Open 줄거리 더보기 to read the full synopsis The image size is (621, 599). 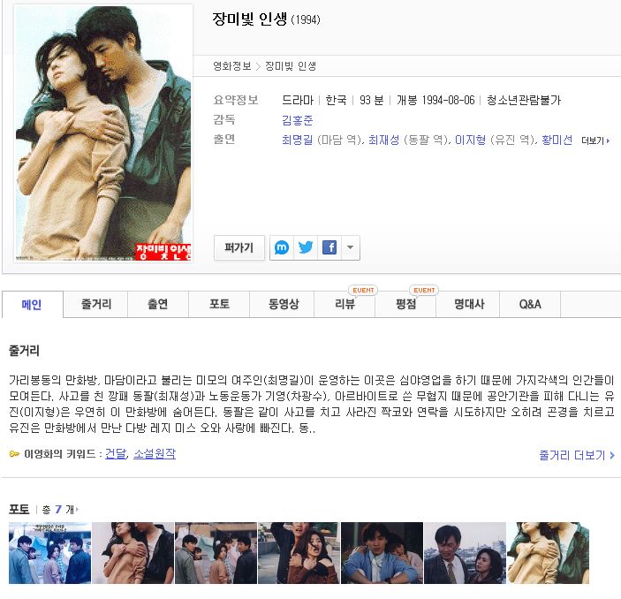pos(577,455)
